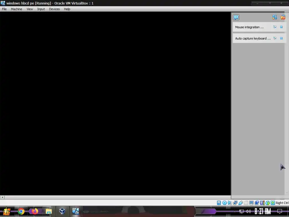Open the Input menu
Screen dimensions: 289x217
[41, 9]
